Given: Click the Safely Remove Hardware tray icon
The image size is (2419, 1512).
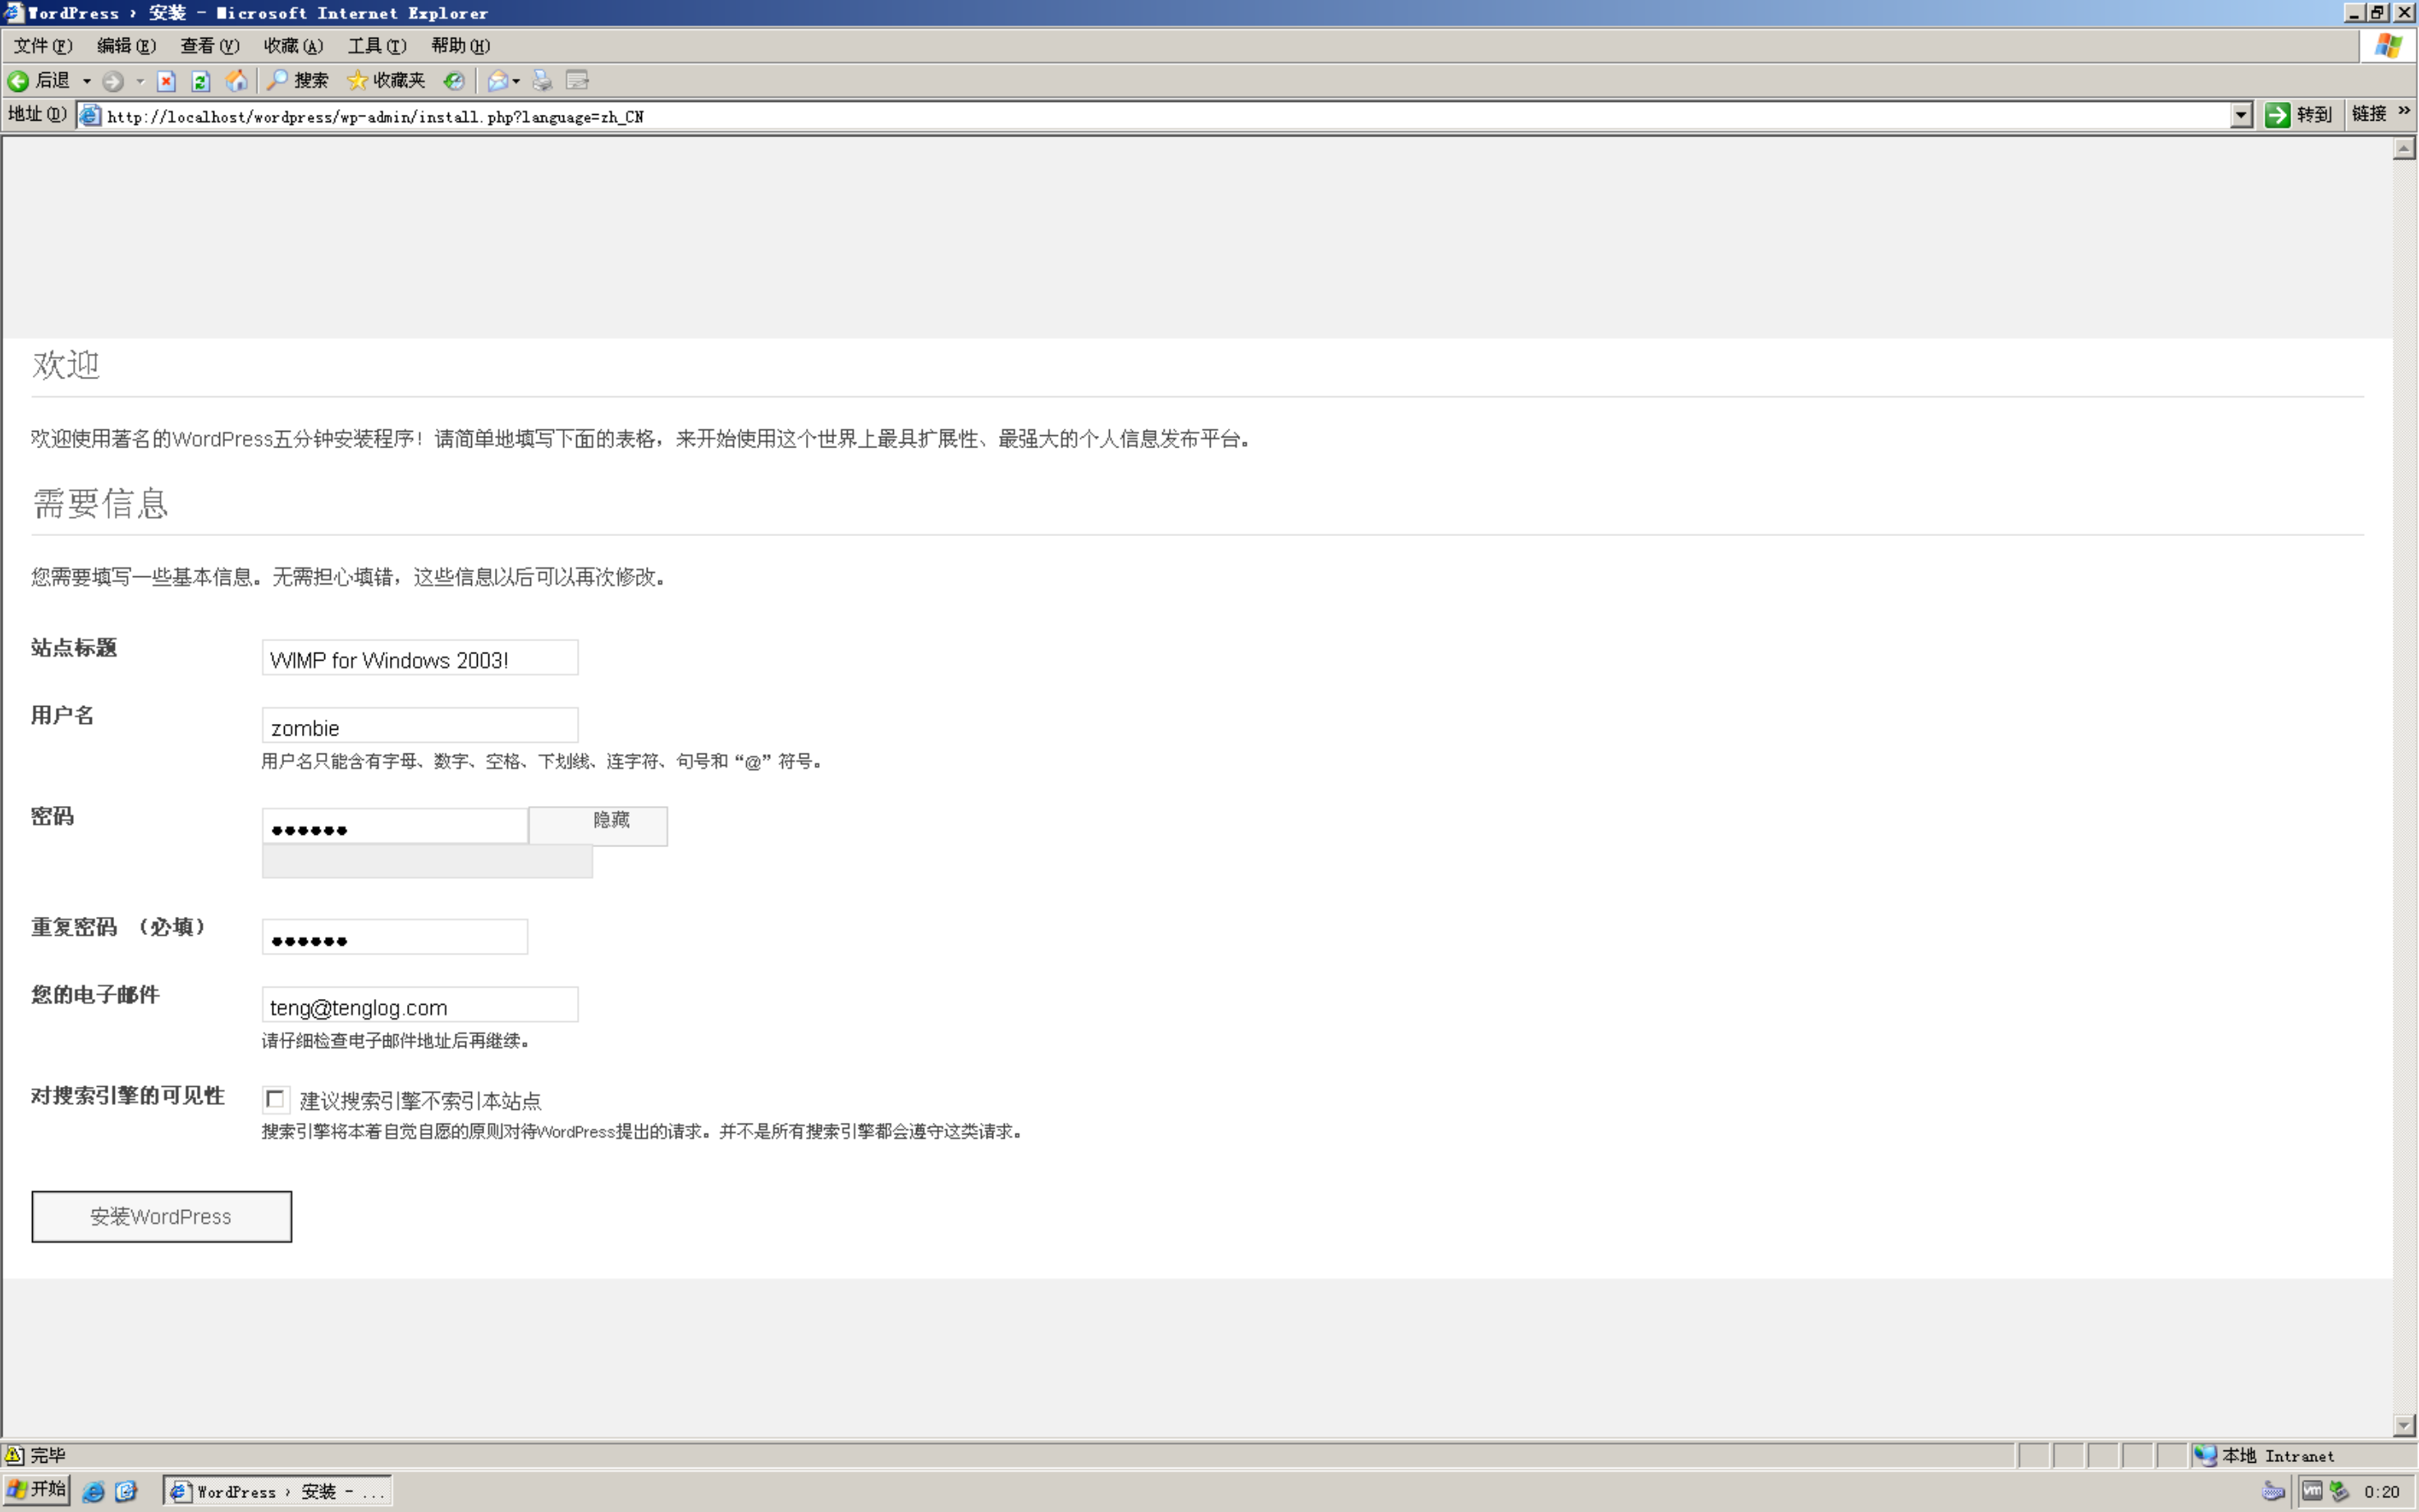Looking at the screenshot, I should (x=2339, y=1492).
